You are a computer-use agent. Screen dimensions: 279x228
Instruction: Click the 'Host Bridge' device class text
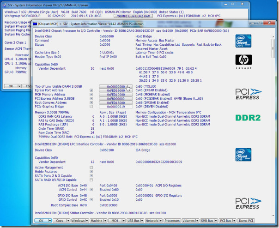point(143,36)
